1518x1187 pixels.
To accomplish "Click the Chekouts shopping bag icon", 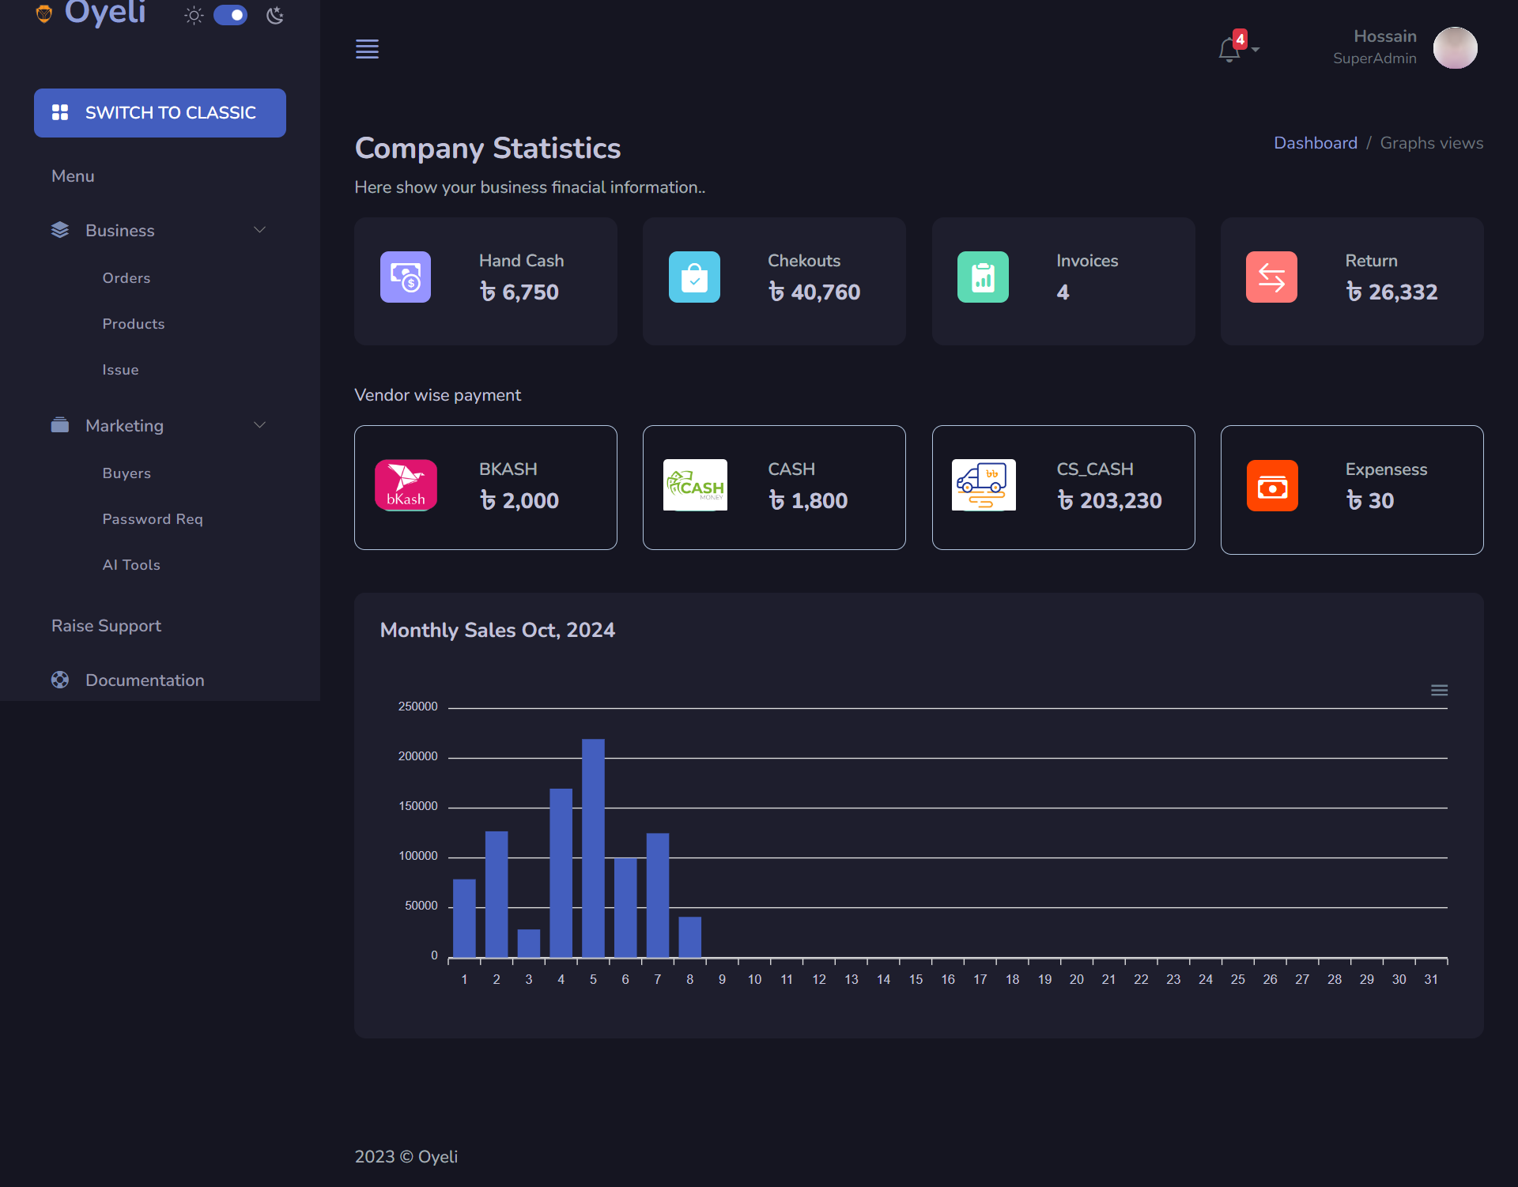I will [694, 277].
